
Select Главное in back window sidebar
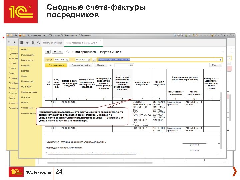point(12,49)
